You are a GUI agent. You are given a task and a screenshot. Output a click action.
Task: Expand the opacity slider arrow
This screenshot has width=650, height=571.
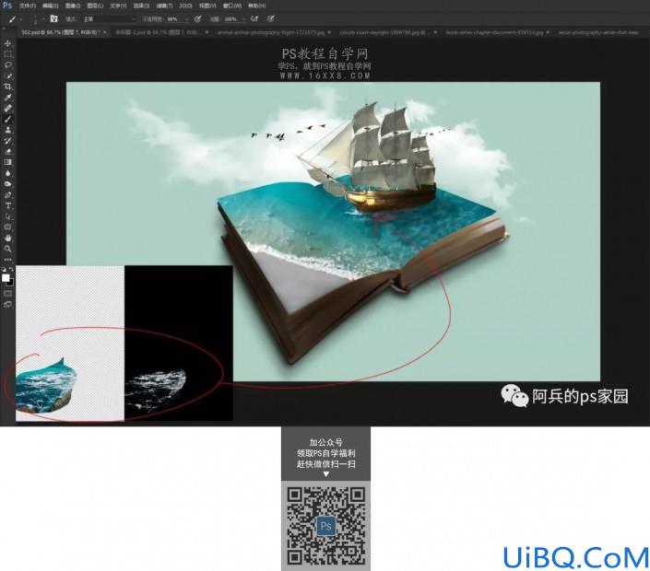pos(186,19)
